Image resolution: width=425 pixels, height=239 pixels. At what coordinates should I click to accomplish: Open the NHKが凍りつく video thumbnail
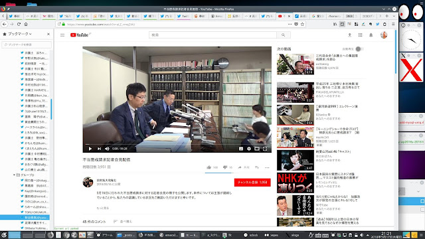(296, 183)
